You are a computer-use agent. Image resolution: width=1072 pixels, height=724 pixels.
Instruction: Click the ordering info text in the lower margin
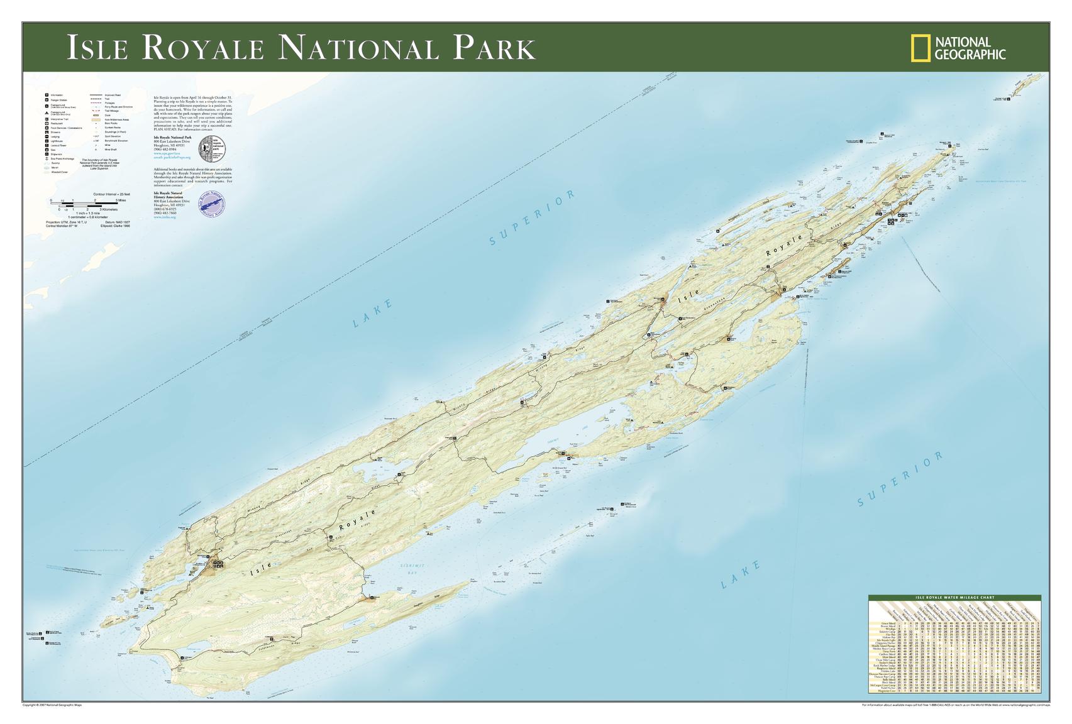(x=956, y=705)
